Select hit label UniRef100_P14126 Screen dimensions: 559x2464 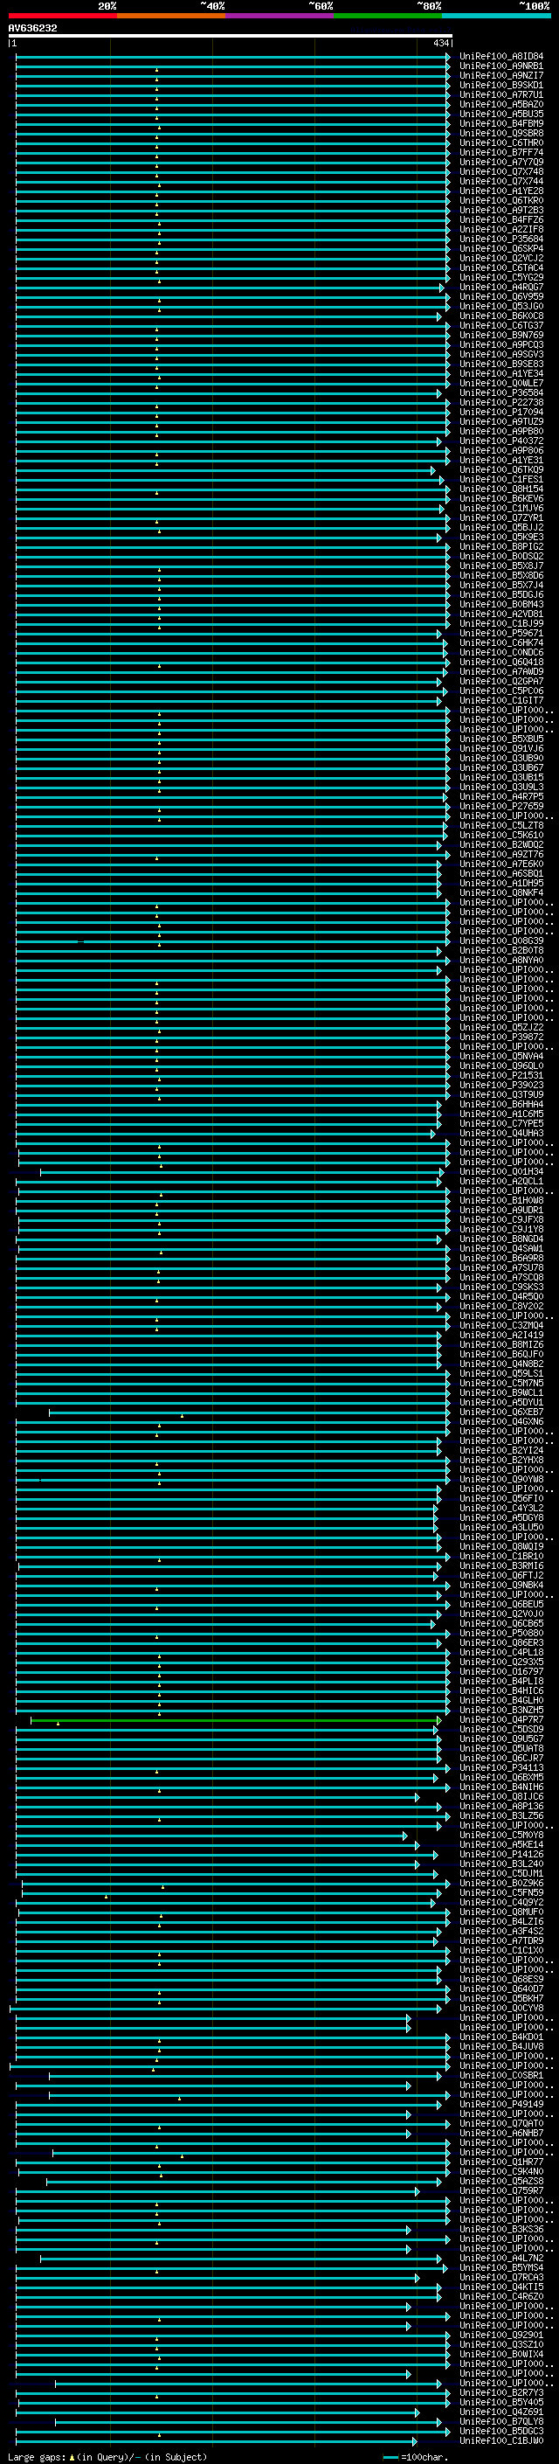(x=500, y=1855)
